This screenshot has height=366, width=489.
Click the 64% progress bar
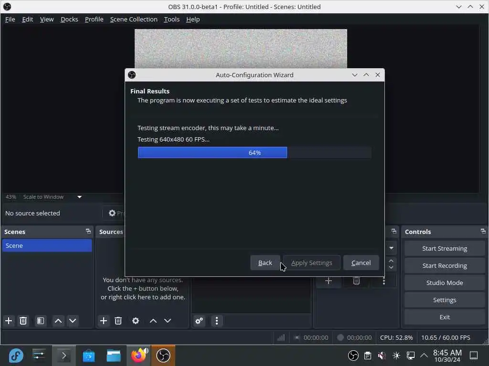[255, 153]
